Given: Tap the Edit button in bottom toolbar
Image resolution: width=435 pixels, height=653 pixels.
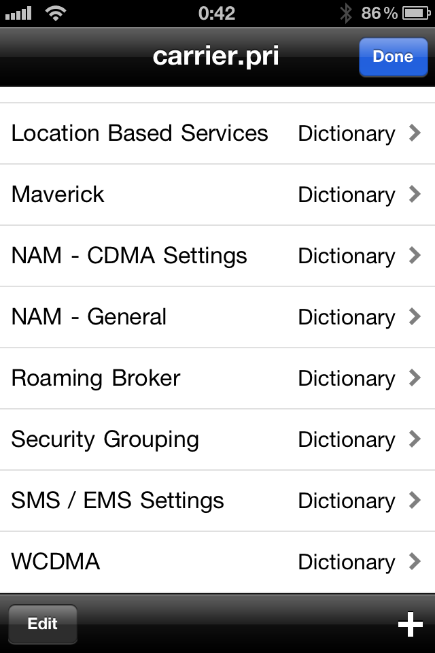Looking at the screenshot, I should (42, 624).
